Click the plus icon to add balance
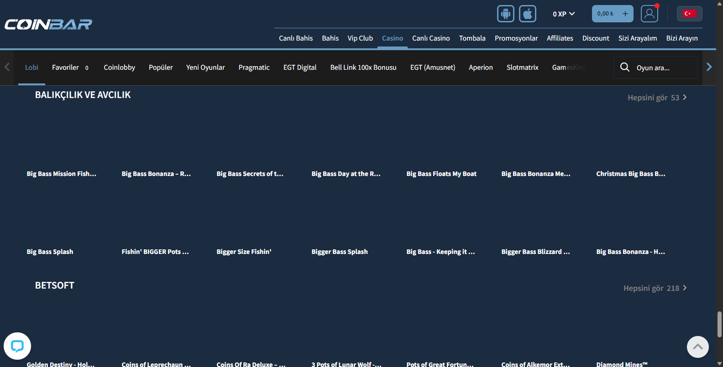Image resolution: width=723 pixels, height=367 pixels. (625, 14)
